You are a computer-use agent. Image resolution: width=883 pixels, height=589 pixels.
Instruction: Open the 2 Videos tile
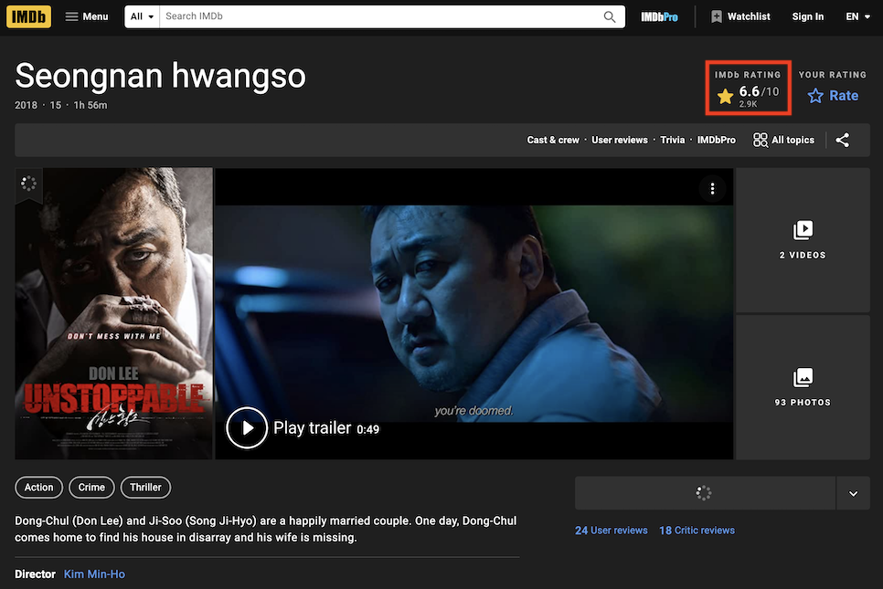tap(803, 239)
